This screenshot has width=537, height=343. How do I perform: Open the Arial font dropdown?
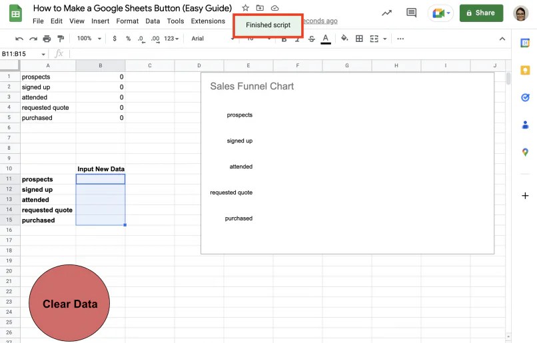click(x=213, y=39)
